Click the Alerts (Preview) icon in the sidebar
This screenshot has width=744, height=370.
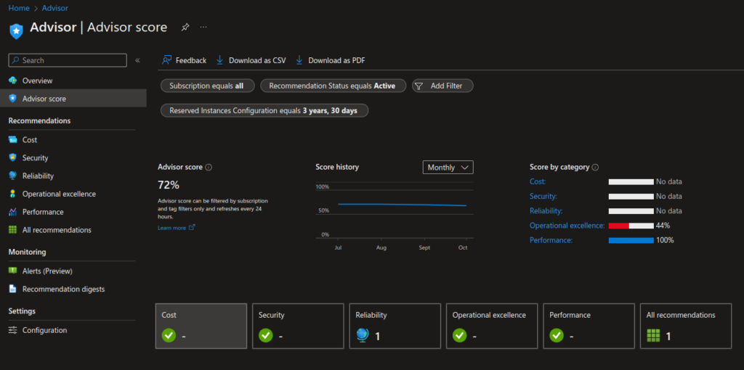13,271
